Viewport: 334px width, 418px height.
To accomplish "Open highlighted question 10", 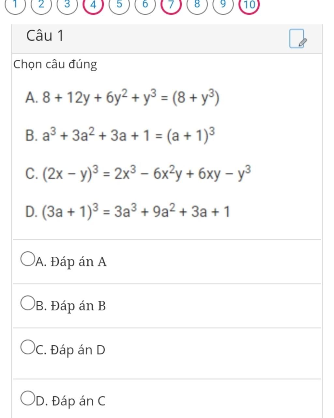I will [249, 5].
